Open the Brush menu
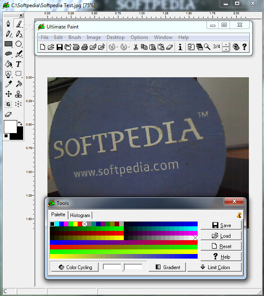This screenshot has width=264, height=296. (75, 37)
